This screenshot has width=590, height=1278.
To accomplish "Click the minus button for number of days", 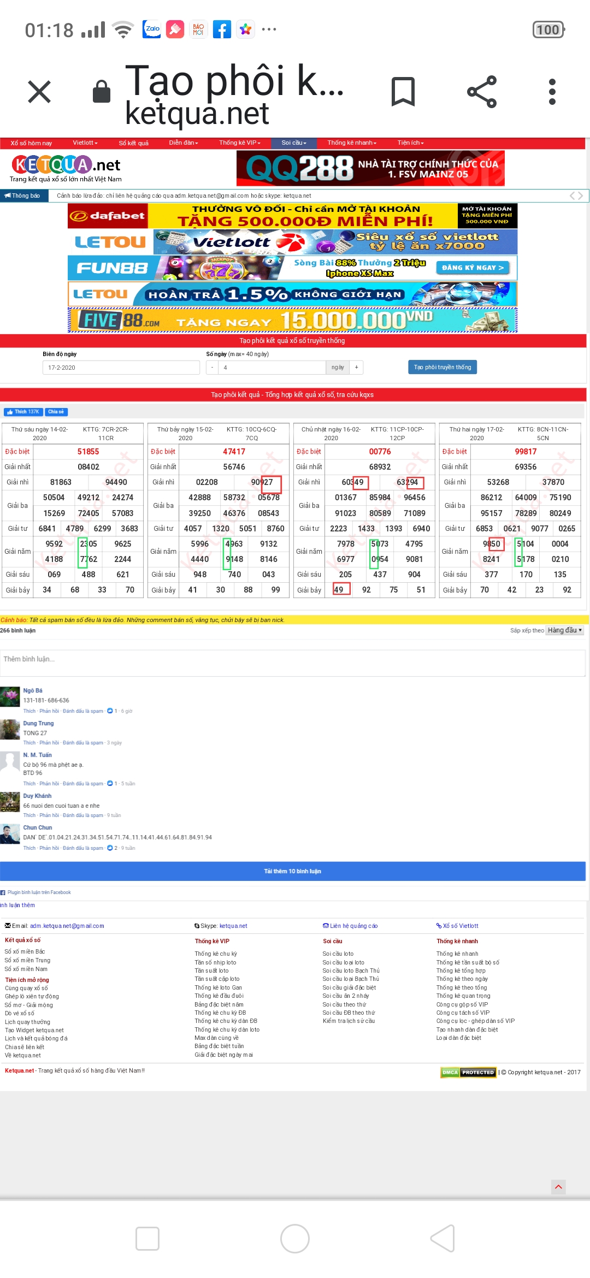I will 213,368.
